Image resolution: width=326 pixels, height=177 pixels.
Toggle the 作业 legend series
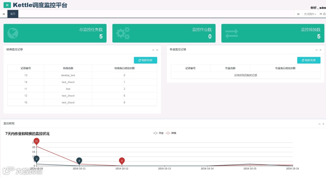[158, 133]
